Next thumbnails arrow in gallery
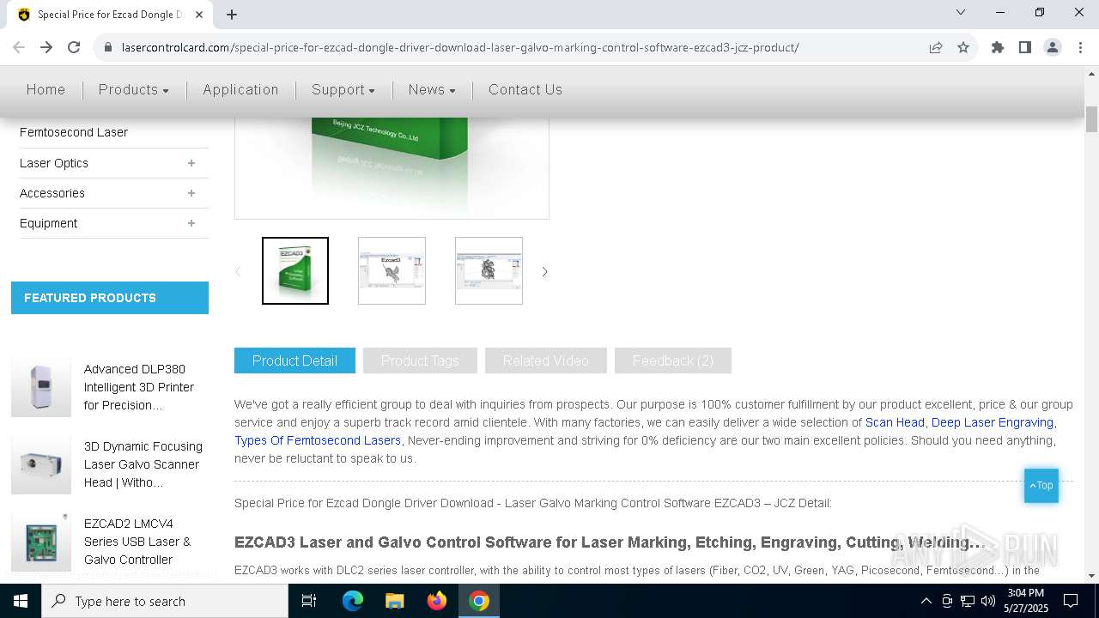Viewport: 1099px width, 618px height. (544, 271)
